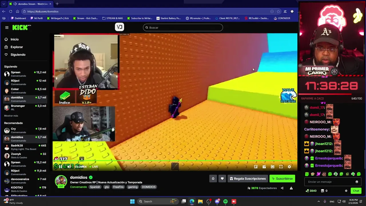
Task: Click the Suscribirse button
Action: [x=282, y=179]
